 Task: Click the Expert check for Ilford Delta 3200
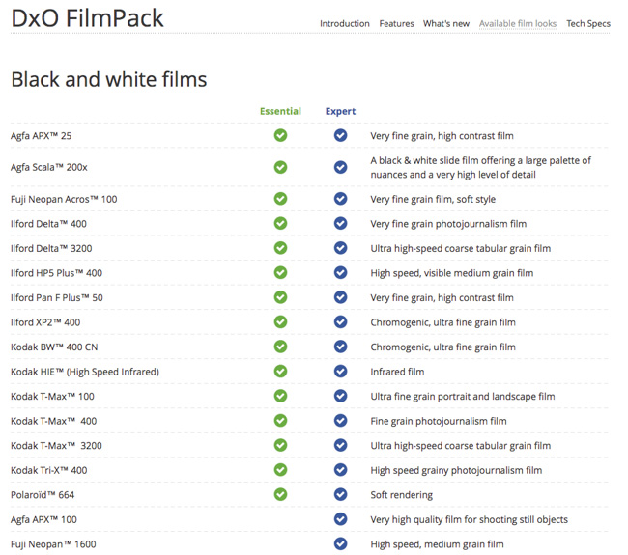[x=340, y=248]
